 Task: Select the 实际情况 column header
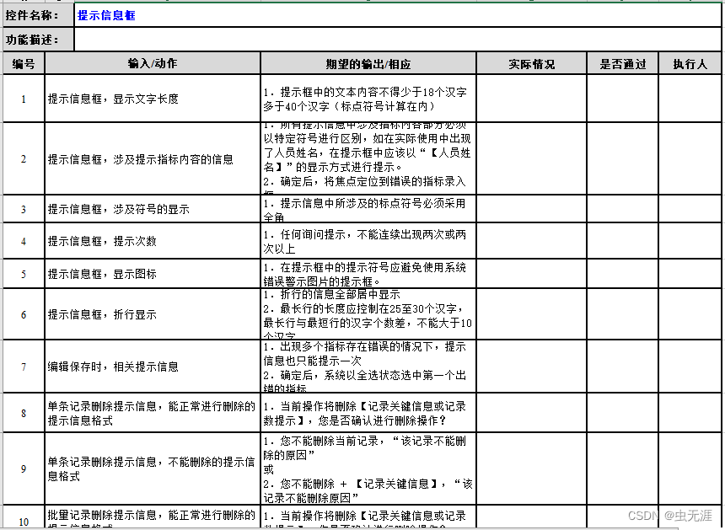531,63
